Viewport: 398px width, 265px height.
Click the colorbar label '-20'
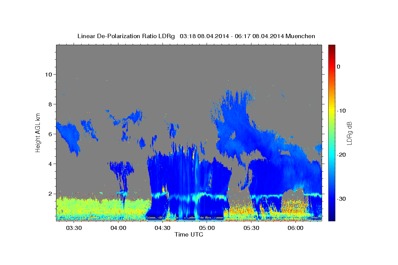click(x=342, y=155)
